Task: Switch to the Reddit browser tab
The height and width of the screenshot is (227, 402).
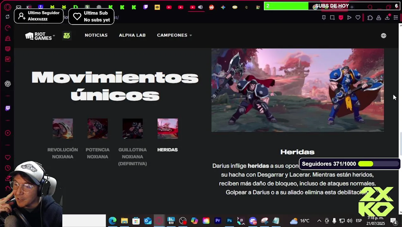Action: [211, 7]
